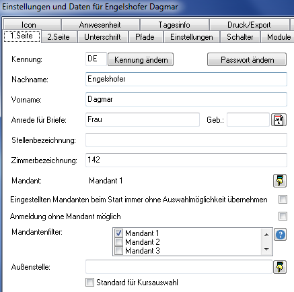Select the 1.Seite tab
Image resolution: width=294 pixels, height=292 pixels.
point(22,36)
